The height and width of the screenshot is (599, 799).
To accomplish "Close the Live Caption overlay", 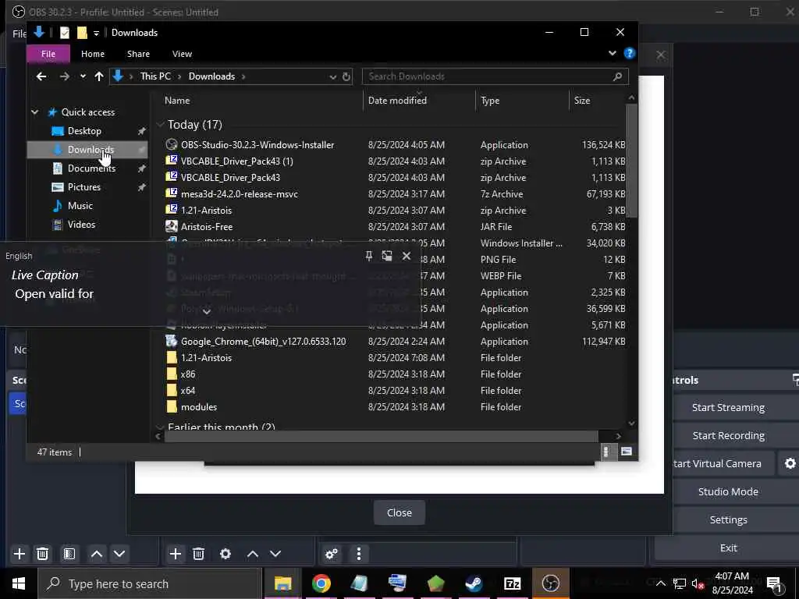I will tap(406, 256).
